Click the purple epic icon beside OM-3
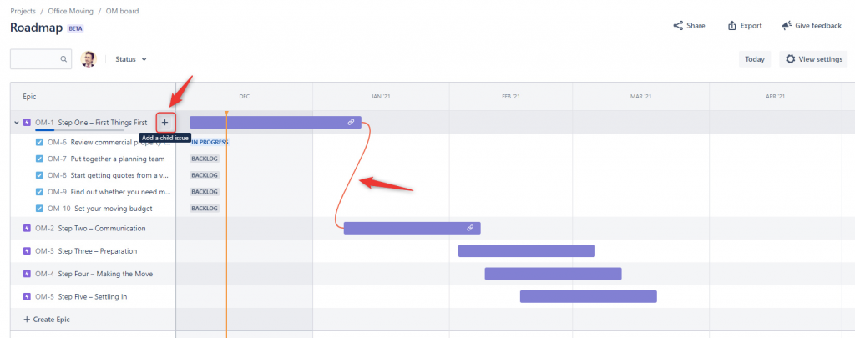 [x=27, y=251]
